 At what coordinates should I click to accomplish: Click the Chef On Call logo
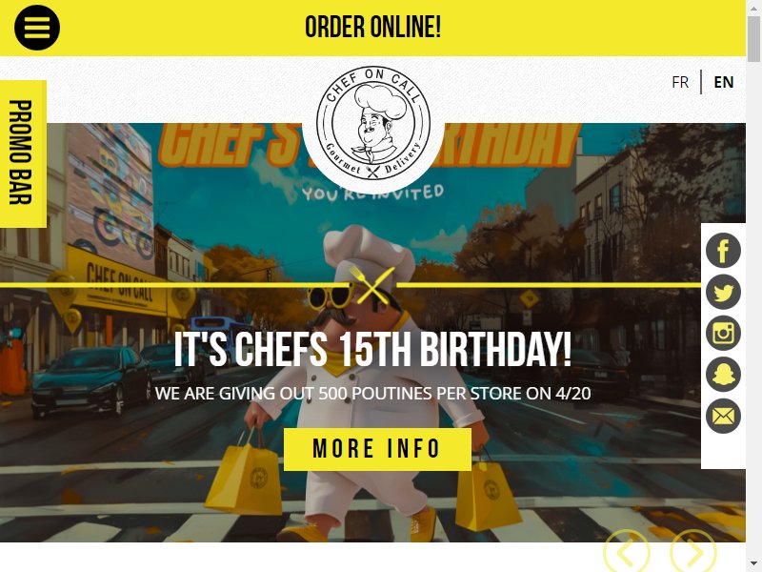coord(373,123)
